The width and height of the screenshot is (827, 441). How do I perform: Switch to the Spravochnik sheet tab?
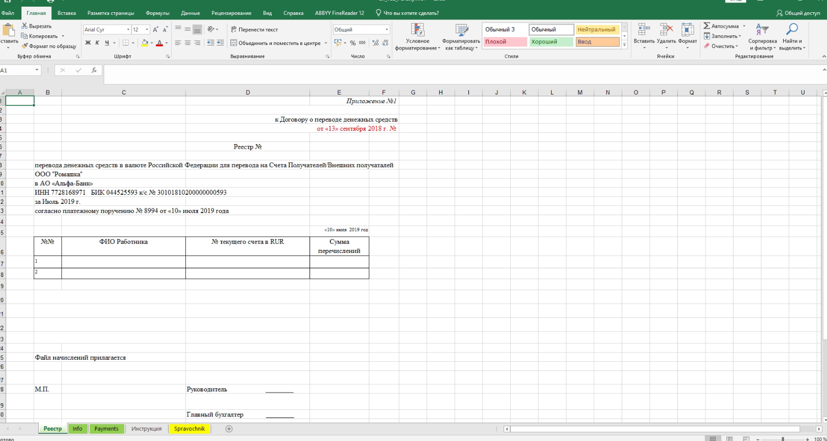click(190, 429)
